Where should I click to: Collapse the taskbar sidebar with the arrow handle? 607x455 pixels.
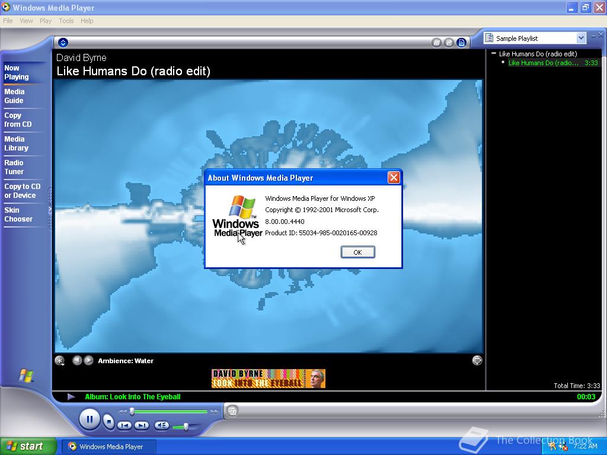[50, 209]
